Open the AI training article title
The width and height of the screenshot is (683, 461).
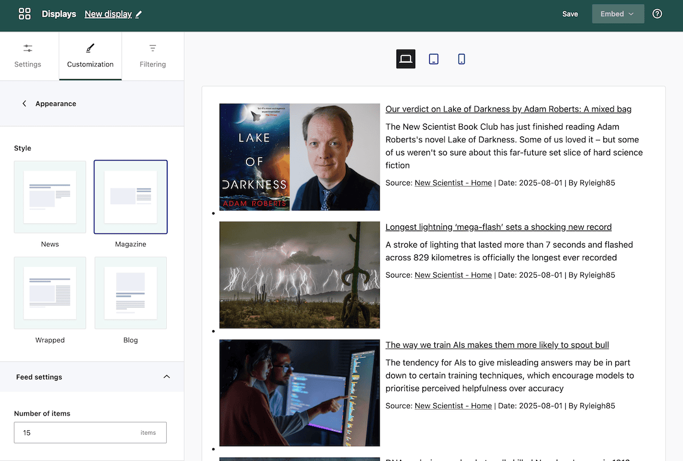(497, 345)
